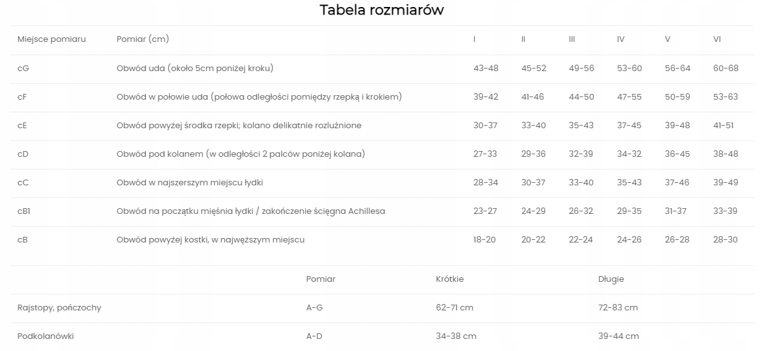Viewport: 767px width, 351px height.
Task: Select the "Podkolanówki" row label
Action: click(x=46, y=336)
